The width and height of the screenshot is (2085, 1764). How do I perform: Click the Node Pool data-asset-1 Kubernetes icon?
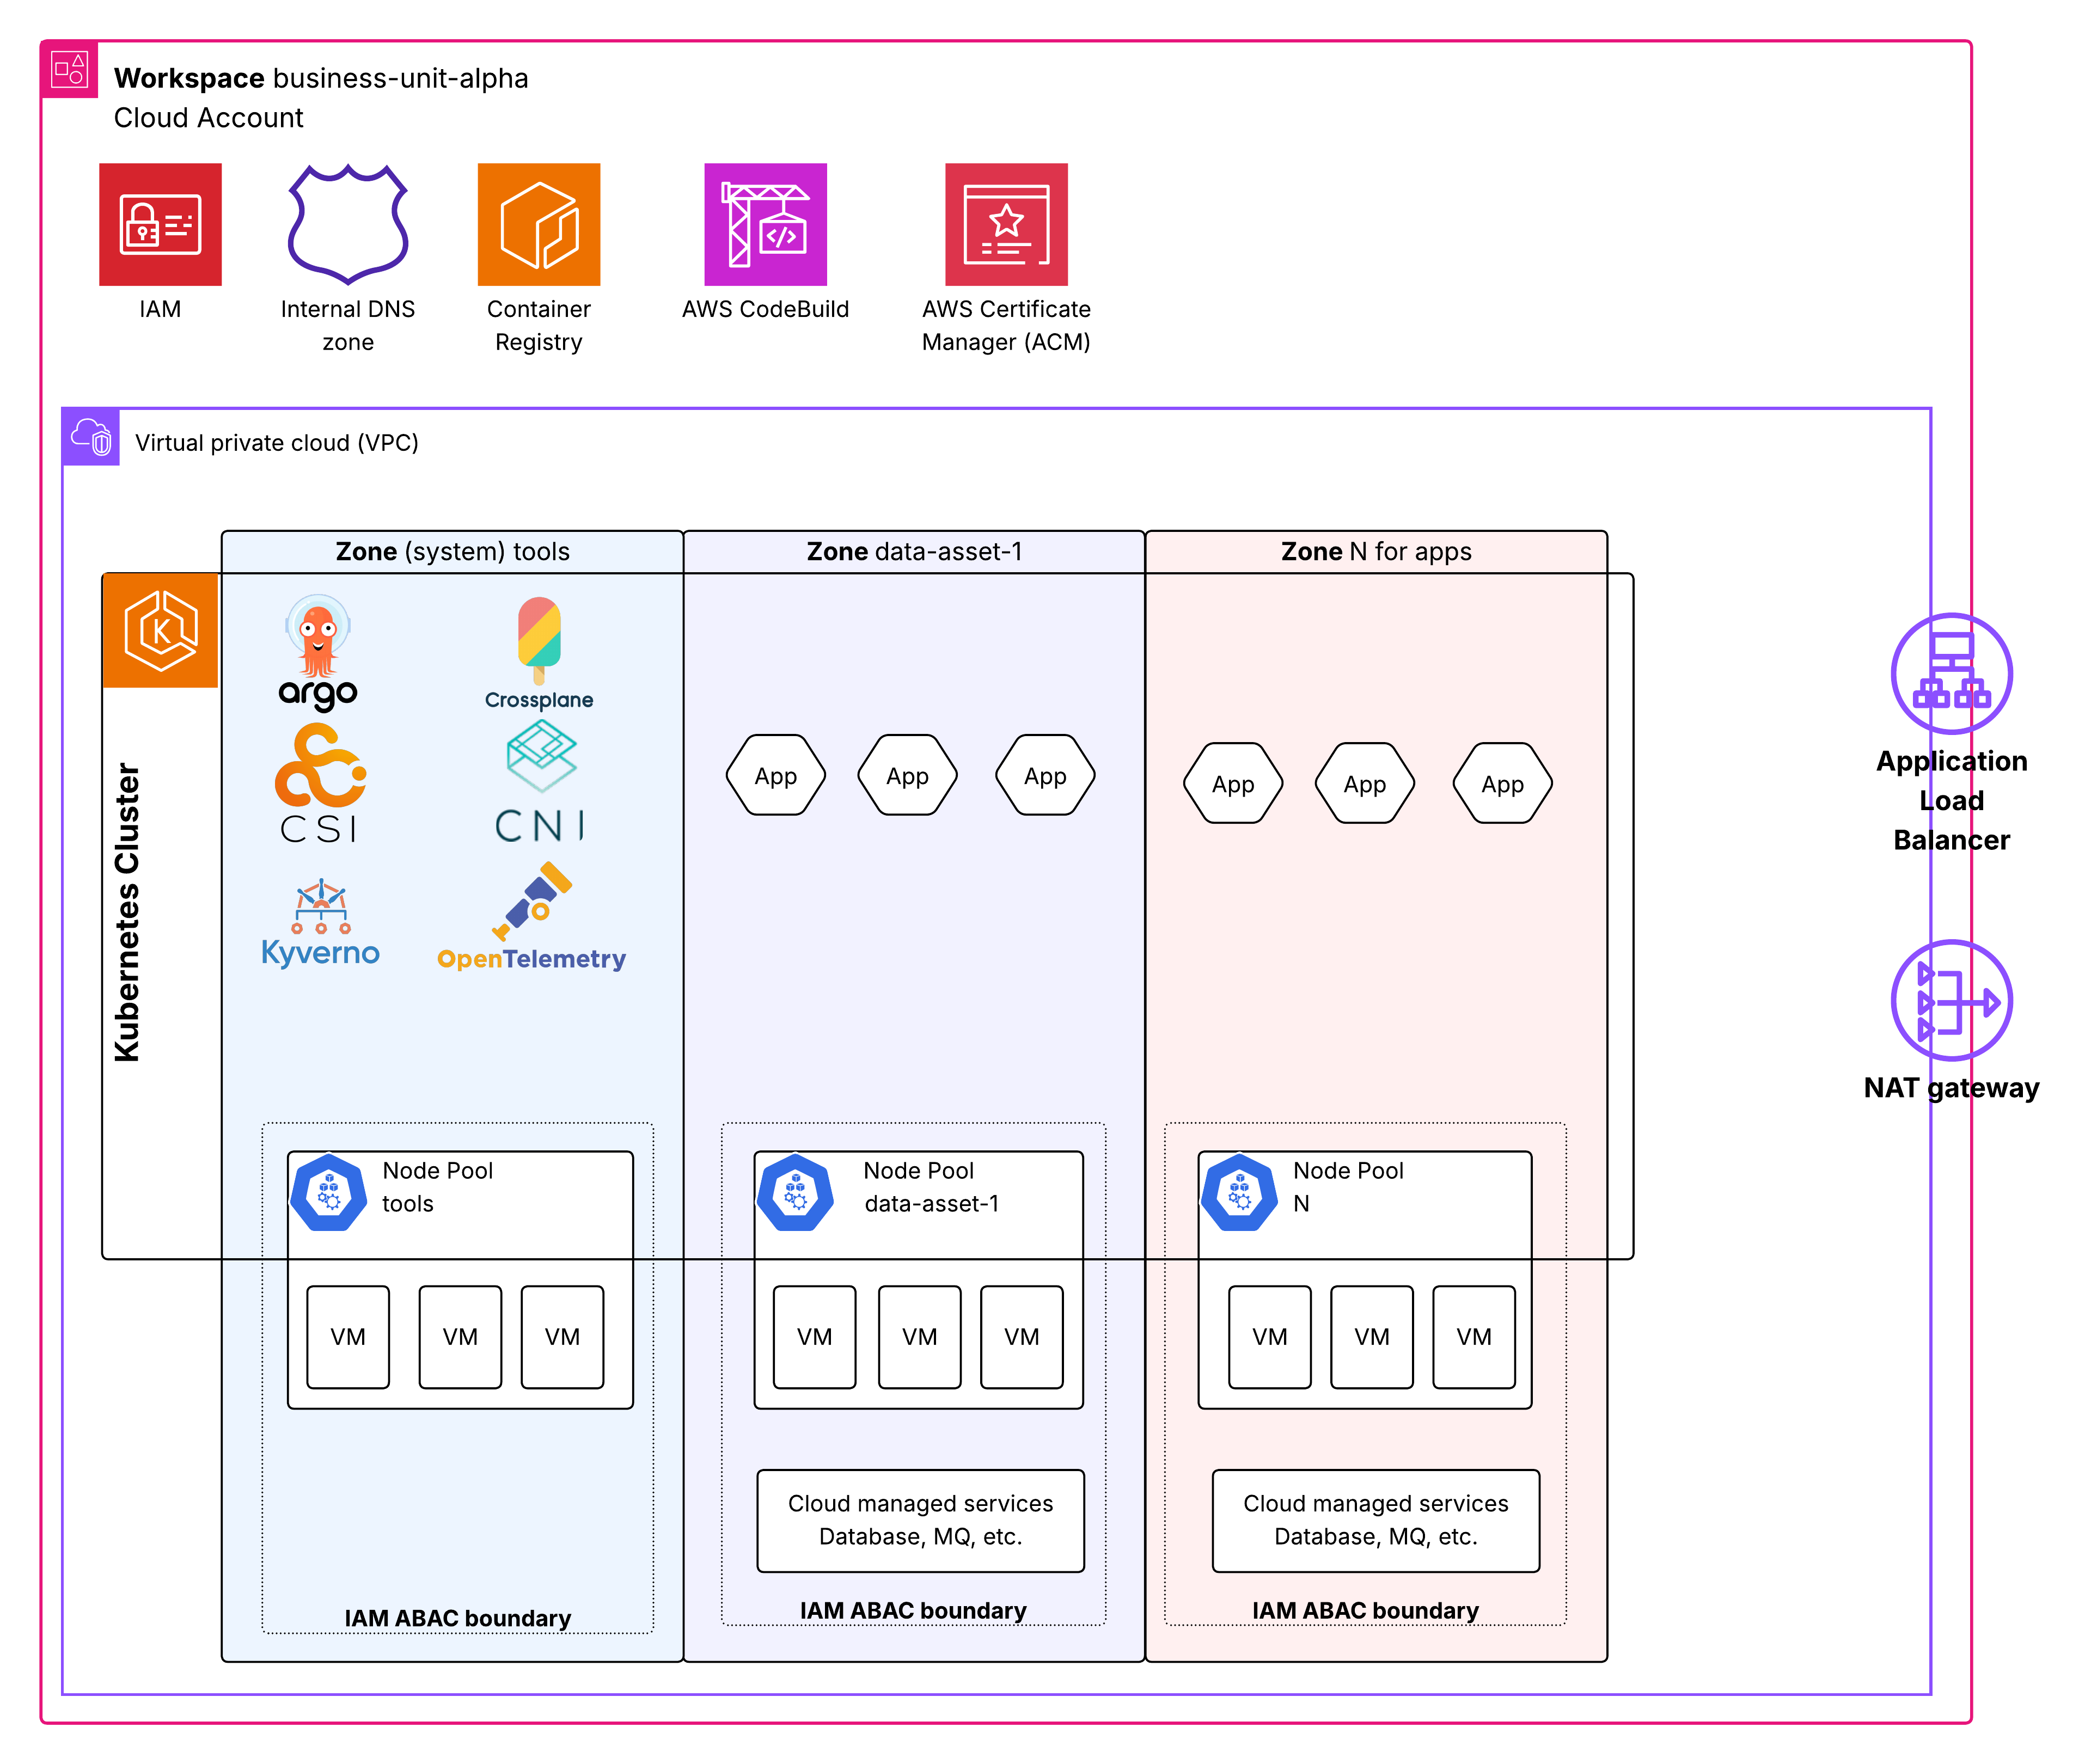coord(795,1192)
